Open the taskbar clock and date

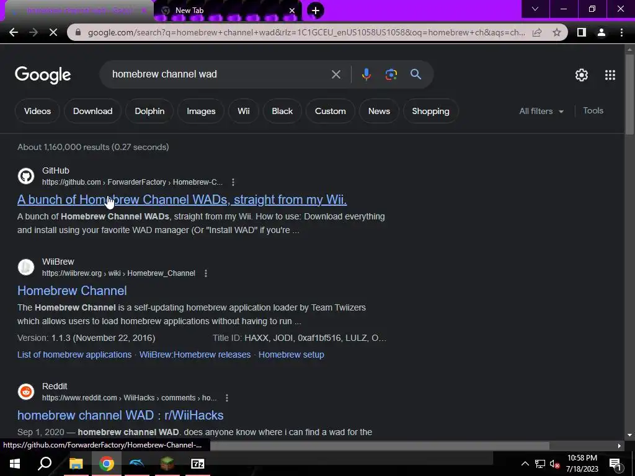[582, 464]
